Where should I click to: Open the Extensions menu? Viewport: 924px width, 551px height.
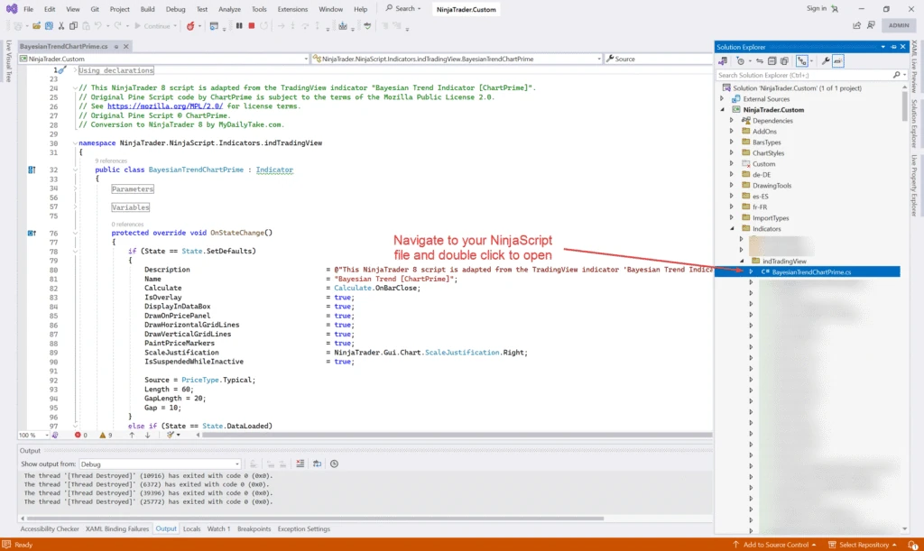[x=292, y=9]
